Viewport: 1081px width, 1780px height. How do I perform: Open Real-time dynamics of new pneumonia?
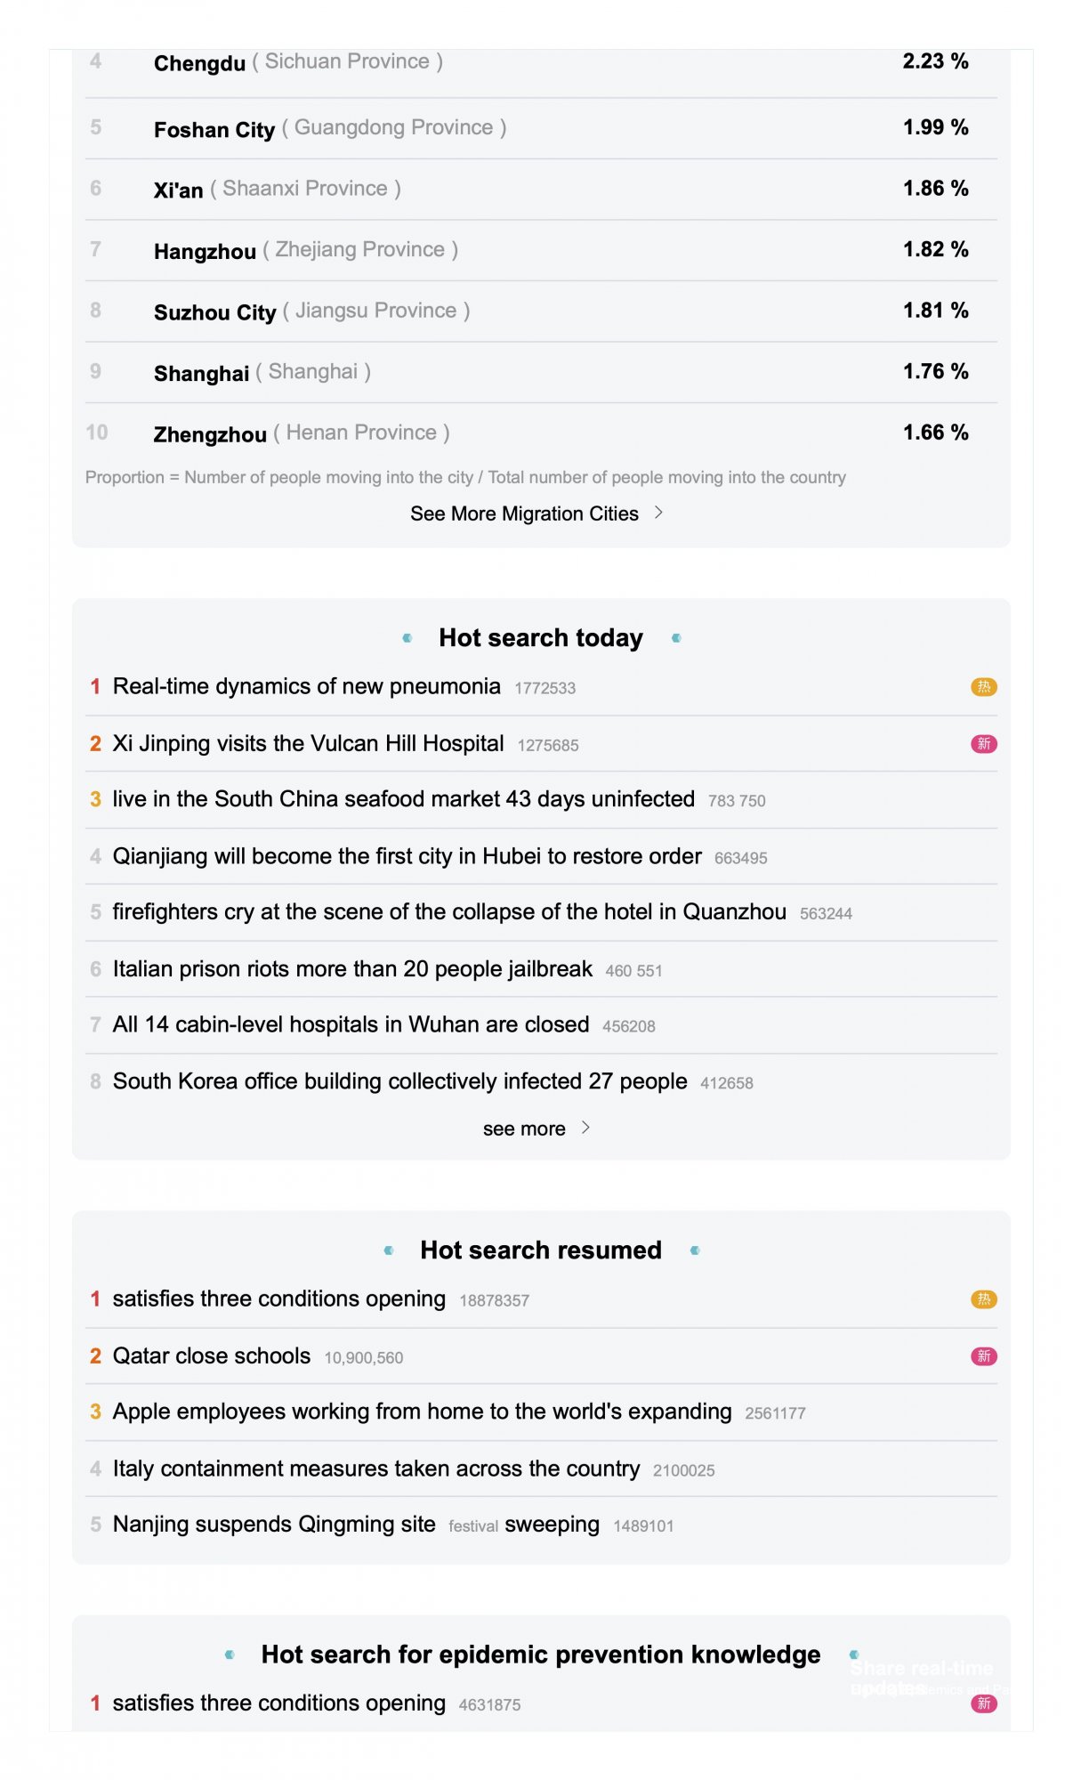pyautogui.click(x=306, y=686)
